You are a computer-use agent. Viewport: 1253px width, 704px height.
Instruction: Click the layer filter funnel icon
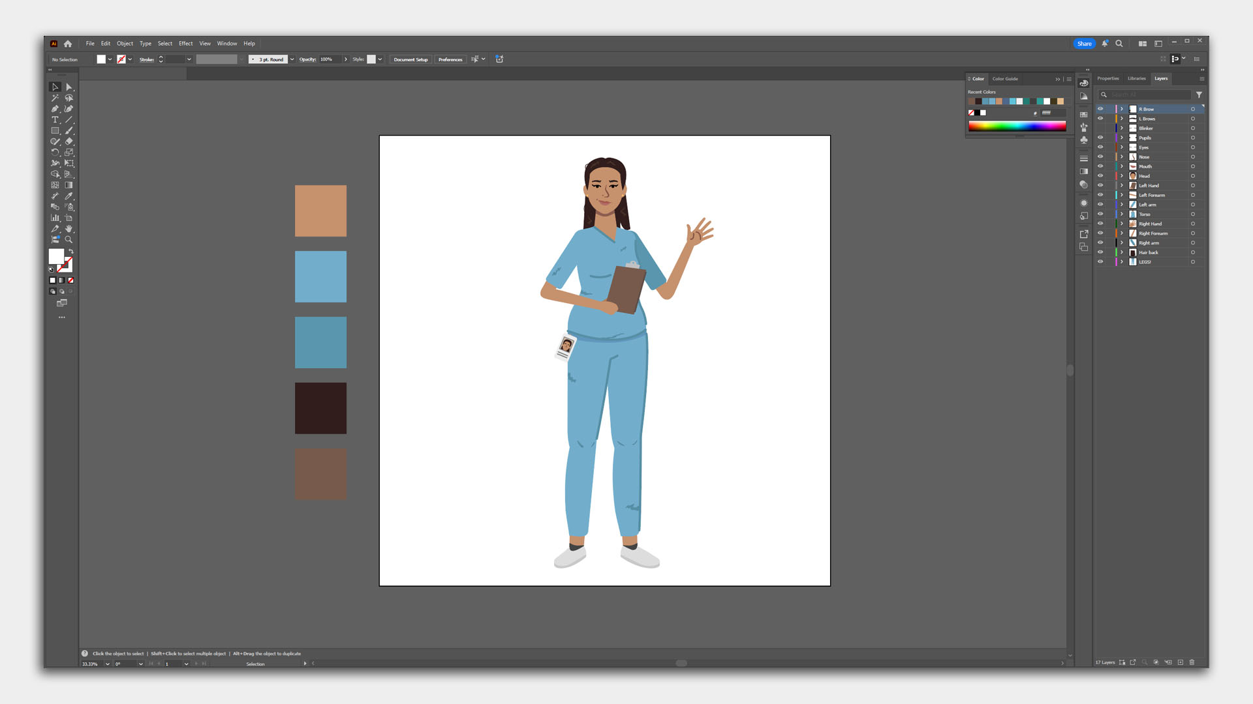pos(1199,95)
